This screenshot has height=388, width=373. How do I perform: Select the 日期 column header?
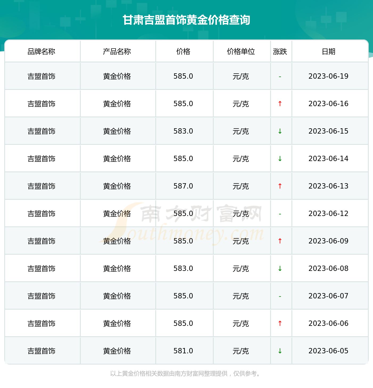[x=329, y=51]
